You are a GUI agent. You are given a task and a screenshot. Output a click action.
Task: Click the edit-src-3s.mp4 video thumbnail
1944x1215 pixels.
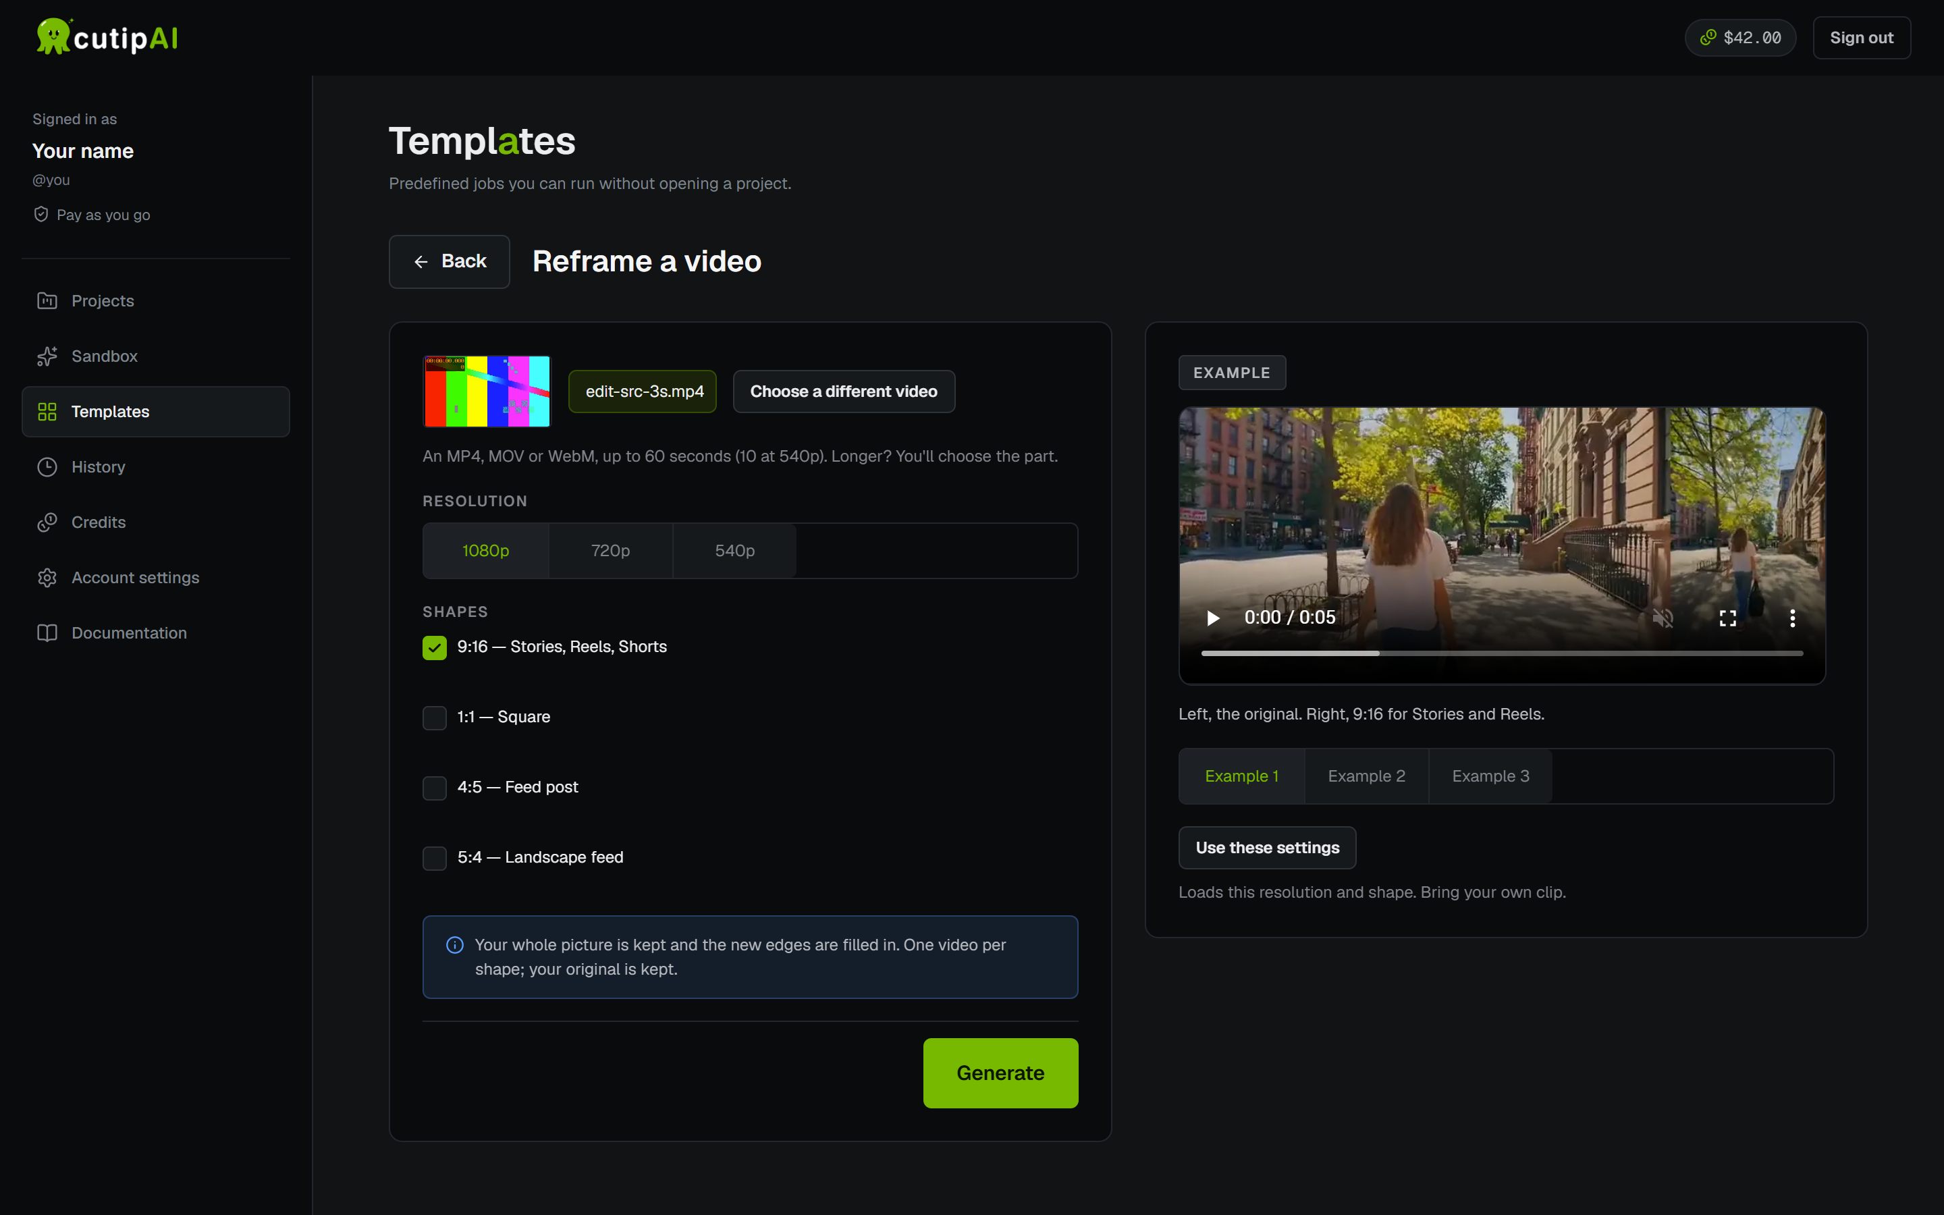pos(487,391)
